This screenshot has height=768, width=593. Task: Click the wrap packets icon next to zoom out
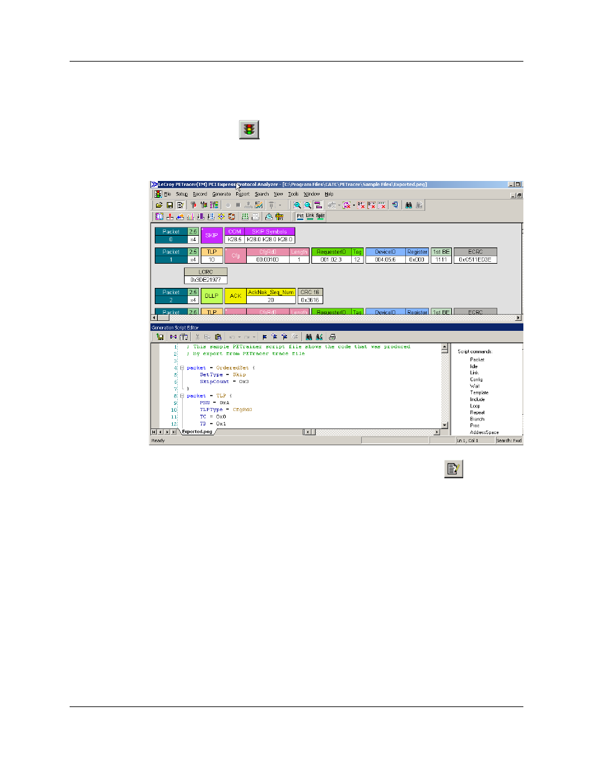click(318, 205)
